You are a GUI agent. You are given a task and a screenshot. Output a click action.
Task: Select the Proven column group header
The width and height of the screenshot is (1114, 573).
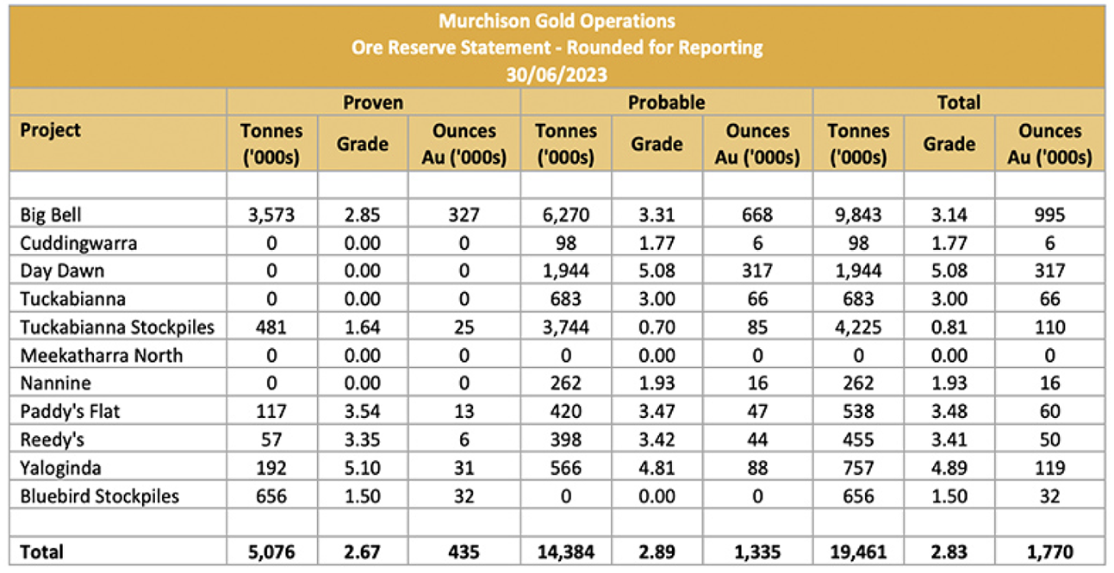click(x=373, y=103)
